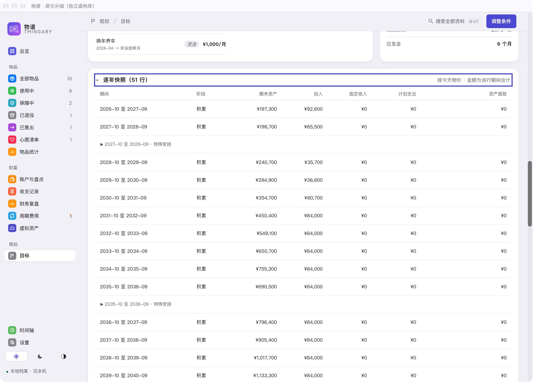Expand the 2027–10 至 2028–09 特殊安排 row
Viewport: 533px width, 382px height.
[x=135, y=144]
